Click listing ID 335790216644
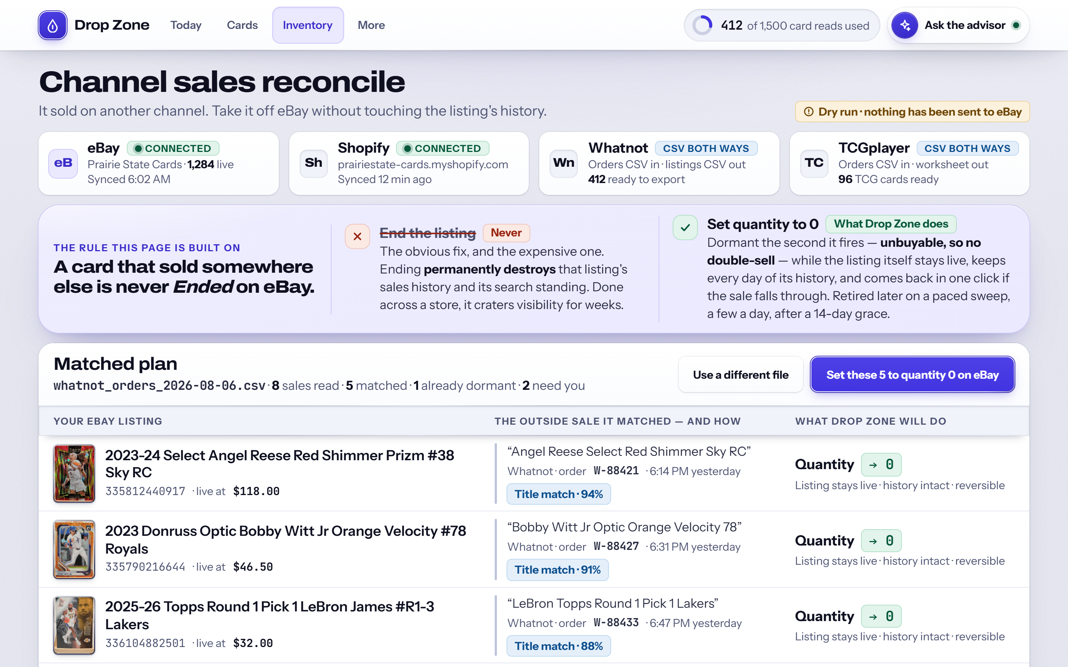The height and width of the screenshot is (667, 1068). pyautogui.click(x=145, y=567)
